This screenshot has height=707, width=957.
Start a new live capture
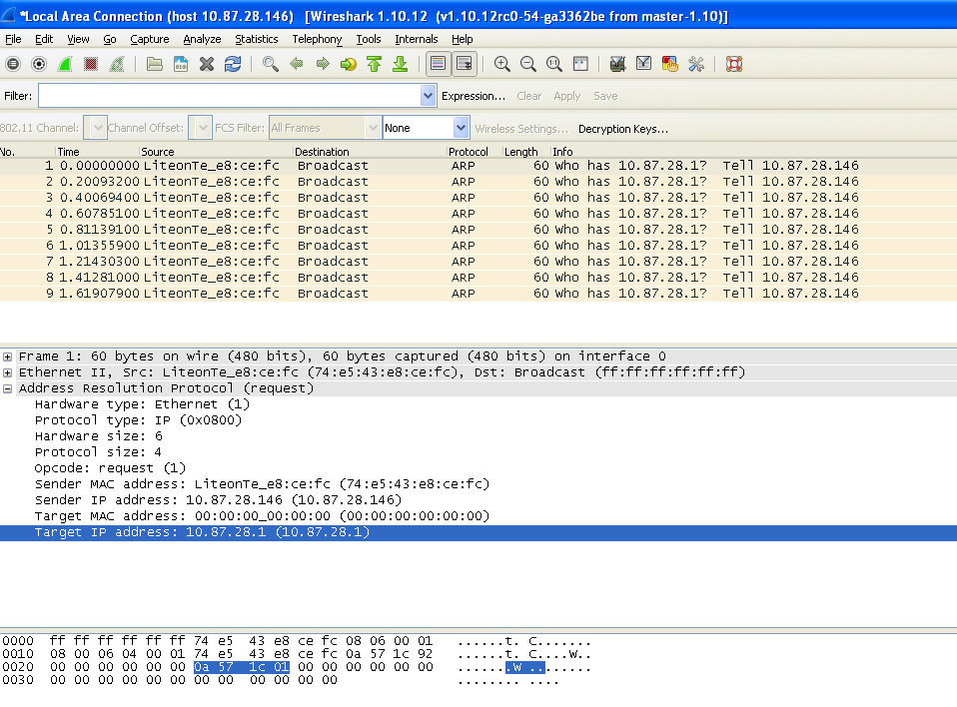coord(65,64)
